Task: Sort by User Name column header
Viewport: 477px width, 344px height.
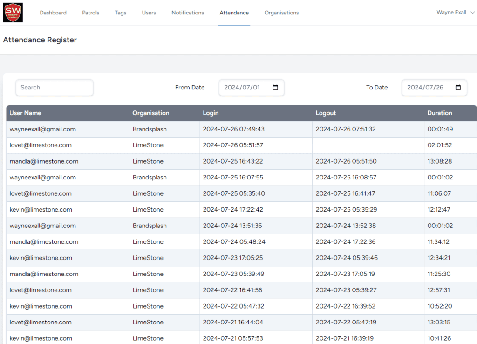Action: click(x=26, y=113)
